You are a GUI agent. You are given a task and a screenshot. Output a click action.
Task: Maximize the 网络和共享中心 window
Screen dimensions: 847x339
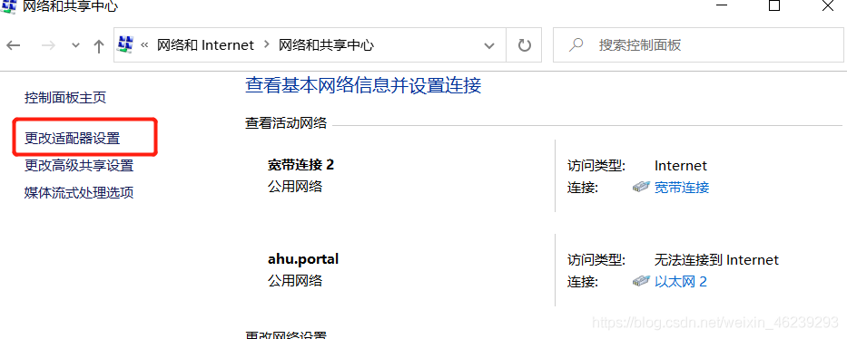[774, 6]
